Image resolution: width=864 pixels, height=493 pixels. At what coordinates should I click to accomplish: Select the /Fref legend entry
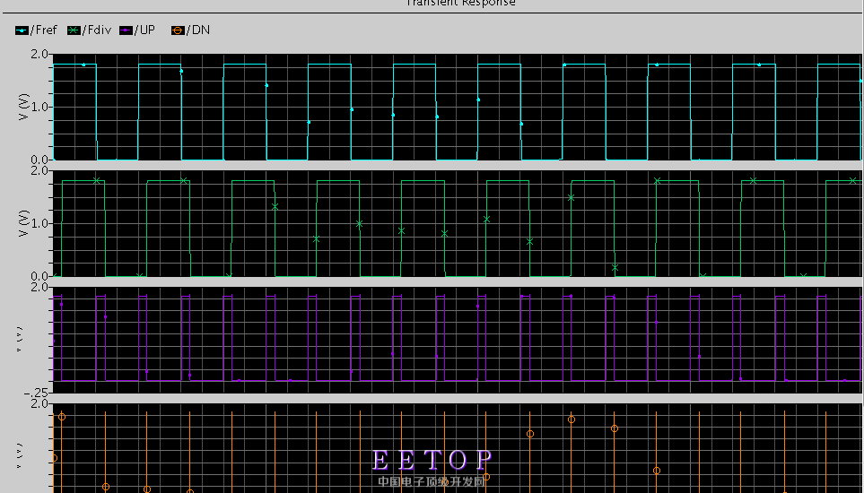(36, 30)
